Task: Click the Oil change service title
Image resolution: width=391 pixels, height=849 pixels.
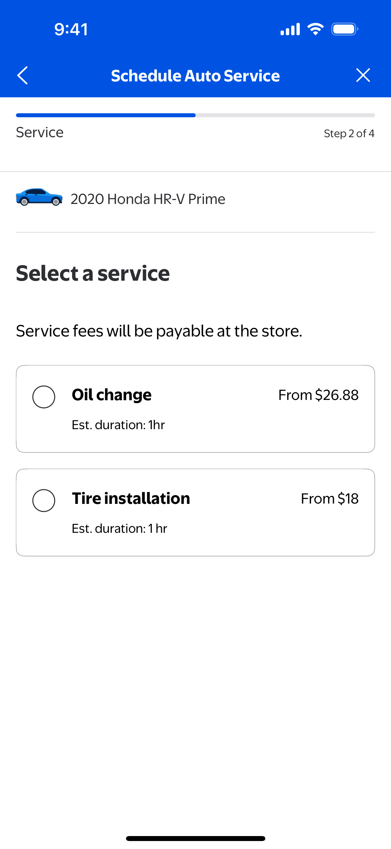Action: coord(112,395)
